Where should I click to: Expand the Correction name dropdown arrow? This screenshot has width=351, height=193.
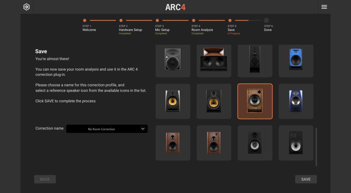click(143, 129)
